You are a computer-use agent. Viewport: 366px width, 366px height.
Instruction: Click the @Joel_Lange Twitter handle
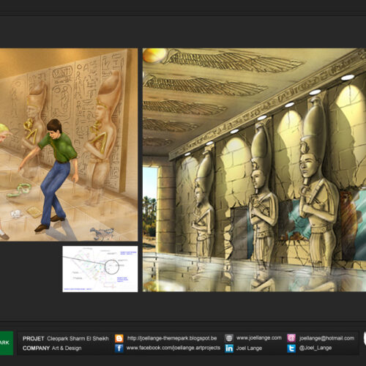[315, 348]
